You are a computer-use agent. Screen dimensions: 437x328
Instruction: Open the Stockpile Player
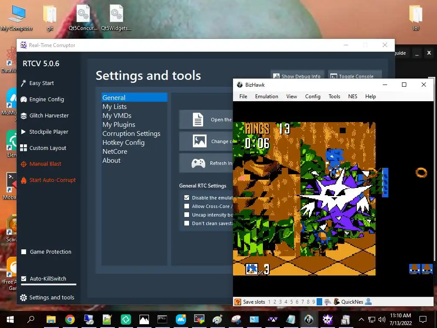click(44, 132)
